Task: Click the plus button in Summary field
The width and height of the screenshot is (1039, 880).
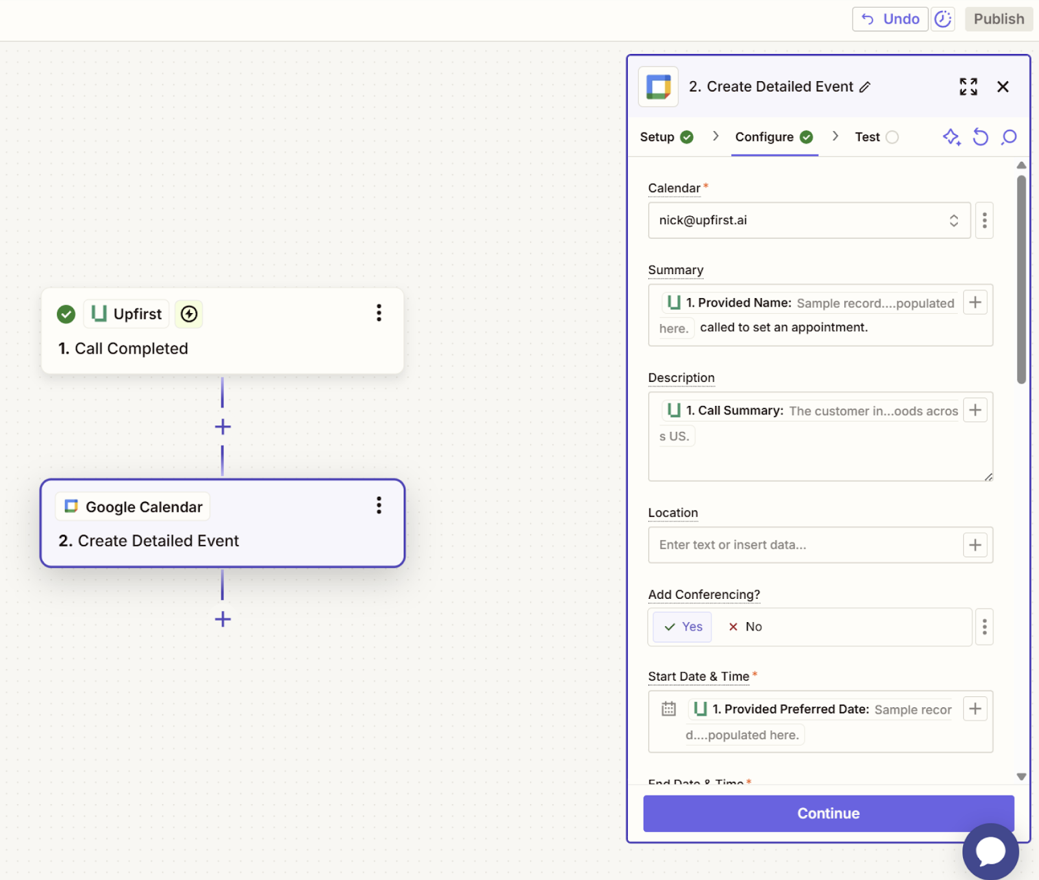Action: pos(975,303)
